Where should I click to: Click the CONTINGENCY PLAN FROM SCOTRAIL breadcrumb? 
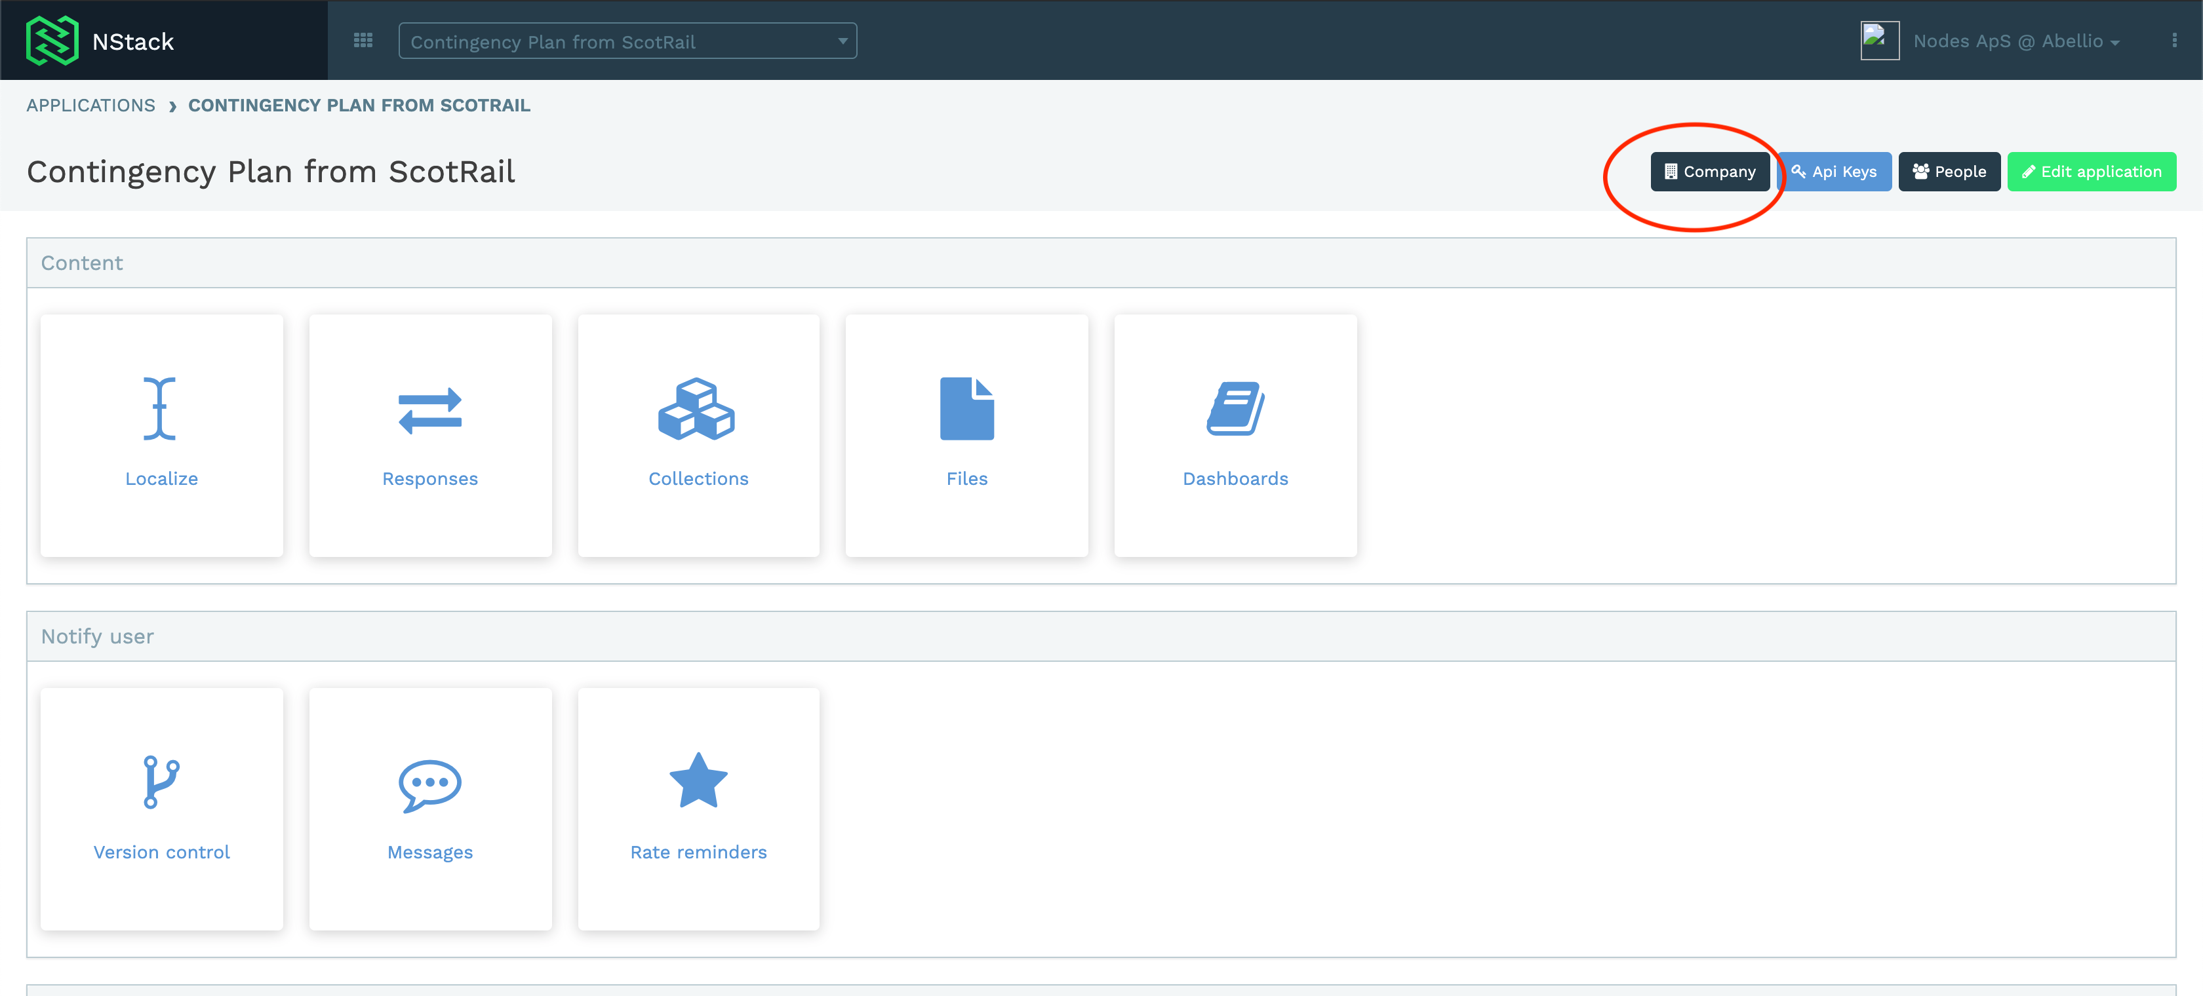359,105
